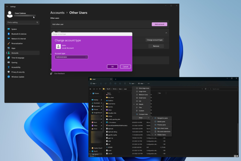241x161 pixels.
Task: Toggle Navigation pane in Show submenu
Action: click(161, 118)
